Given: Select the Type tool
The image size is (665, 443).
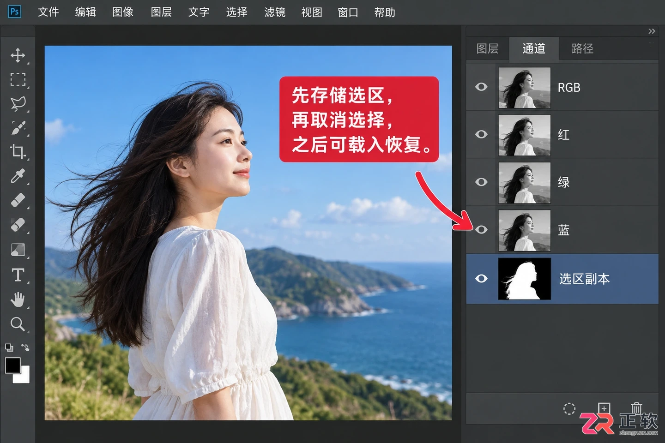Looking at the screenshot, I should click(x=18, y=275).
